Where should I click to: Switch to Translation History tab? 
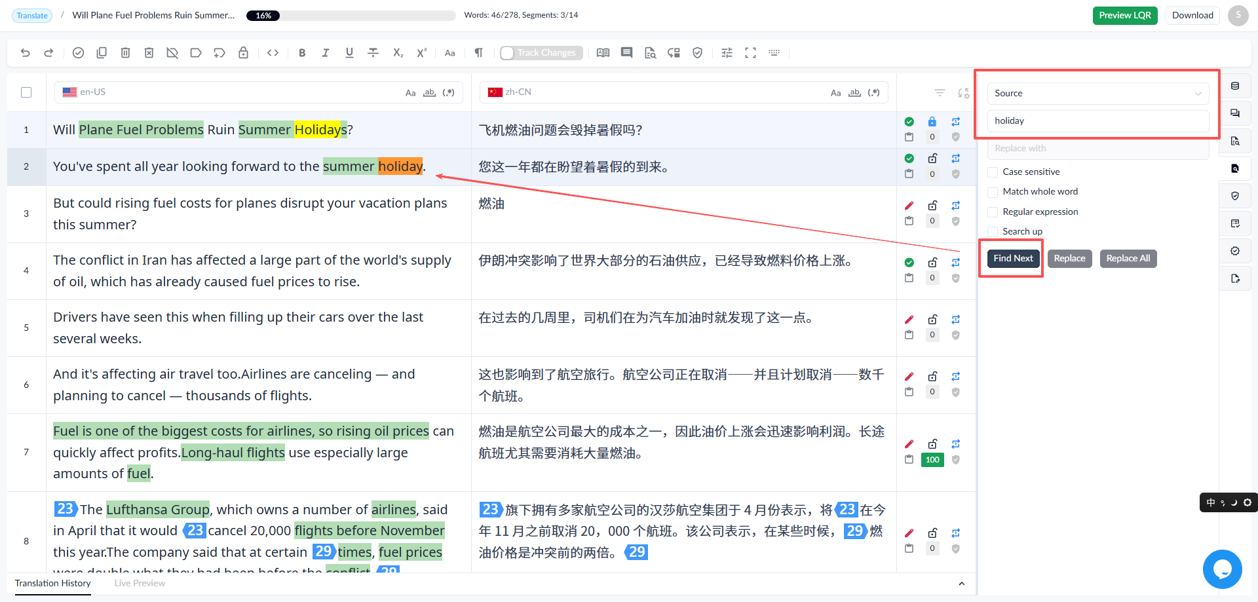coord(53,584)
